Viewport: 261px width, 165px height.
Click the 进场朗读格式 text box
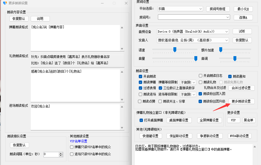[75, 117]
